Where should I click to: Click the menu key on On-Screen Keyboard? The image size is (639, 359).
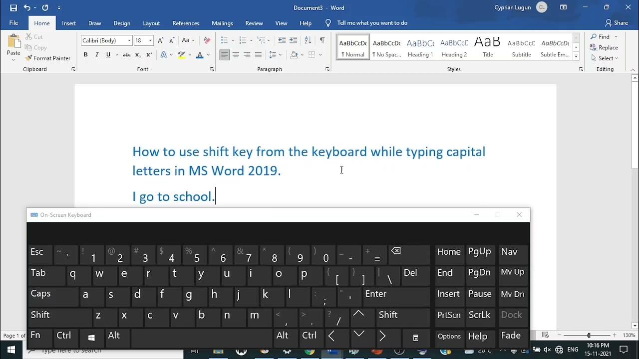(415, 338)
